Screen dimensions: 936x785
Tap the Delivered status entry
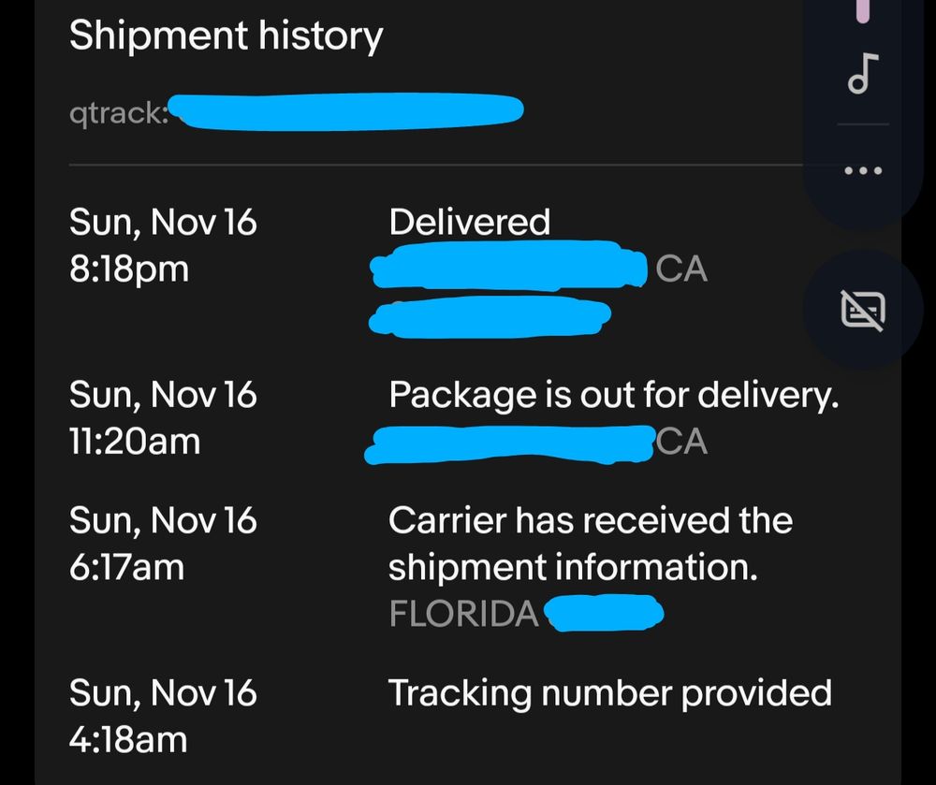coord(469,221)
